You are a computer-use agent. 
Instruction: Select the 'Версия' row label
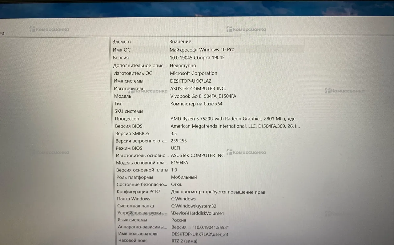click(x=121, y=57)
